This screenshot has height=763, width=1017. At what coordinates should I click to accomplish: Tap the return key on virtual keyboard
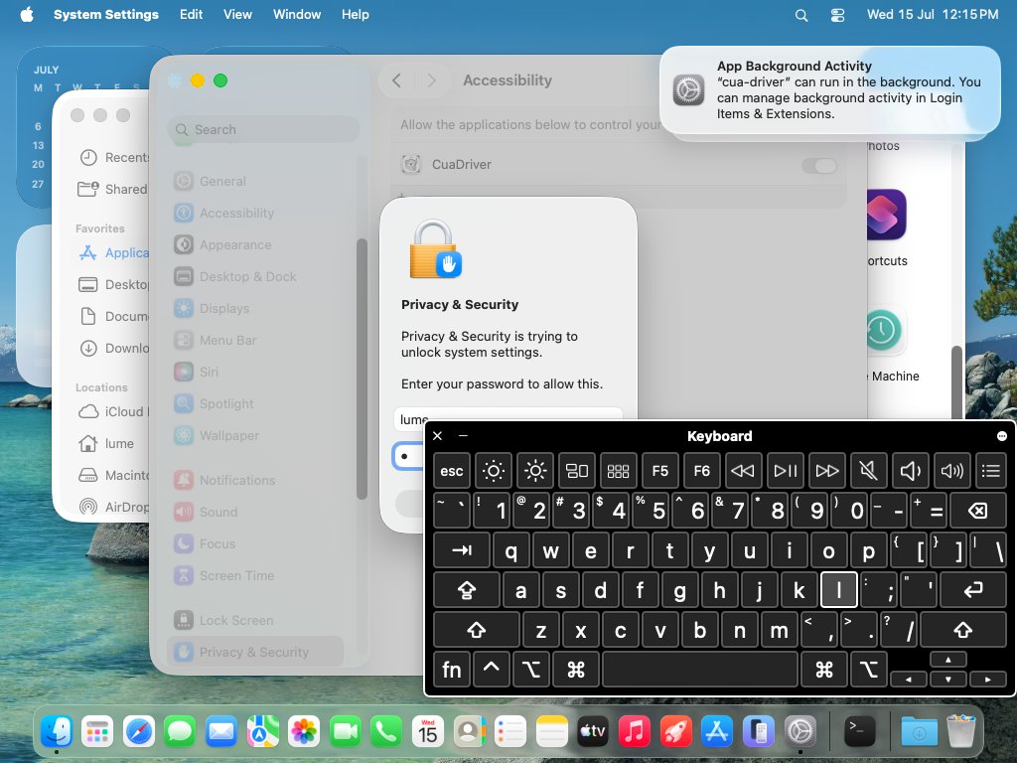(x=973, y=590)
